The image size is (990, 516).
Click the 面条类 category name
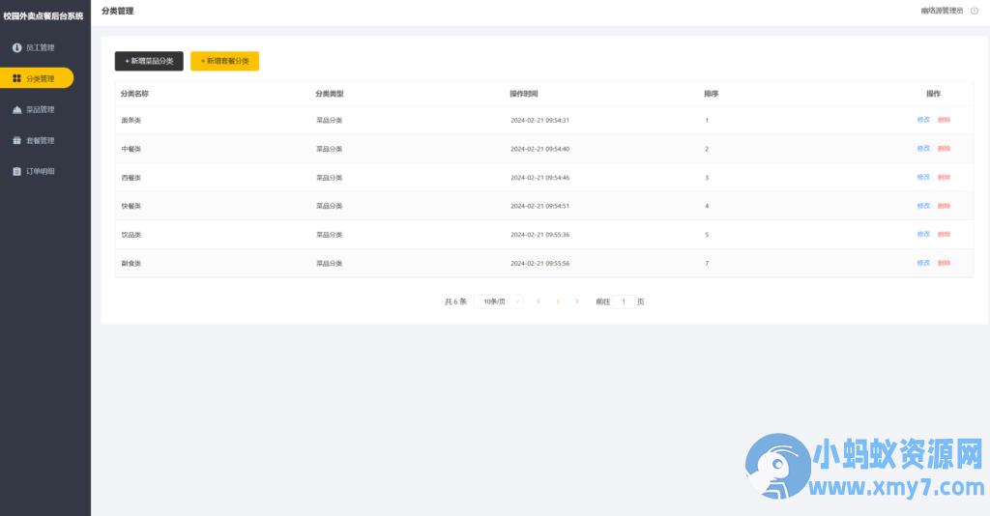131,120
